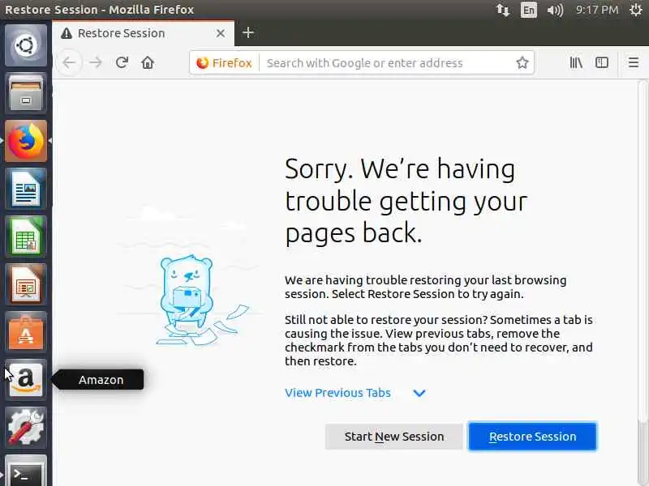
Task: Close the Restore Session tab
Action: click(x=221, y=33)
